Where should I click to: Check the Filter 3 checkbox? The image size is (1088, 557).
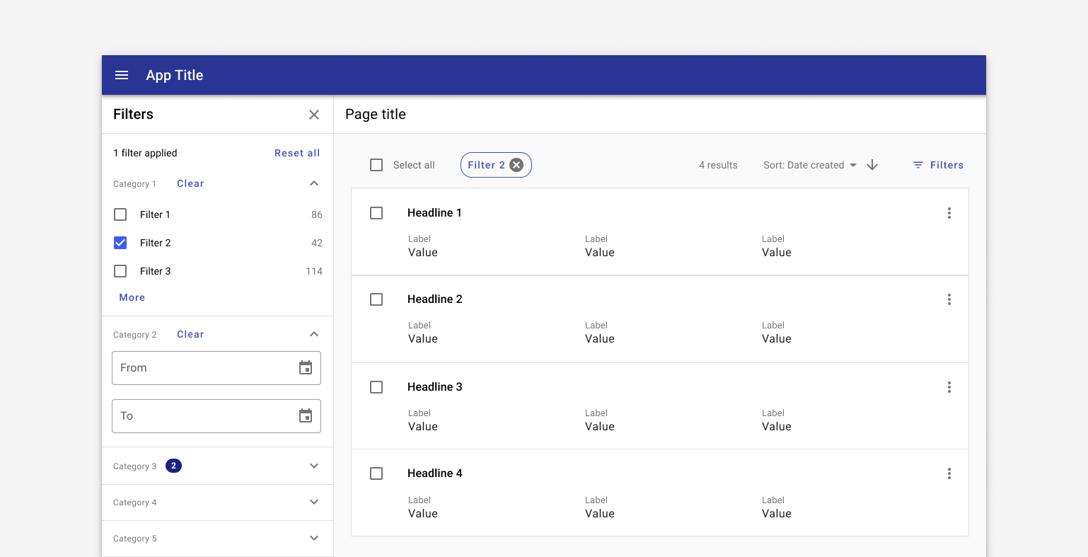pos(120,271)
